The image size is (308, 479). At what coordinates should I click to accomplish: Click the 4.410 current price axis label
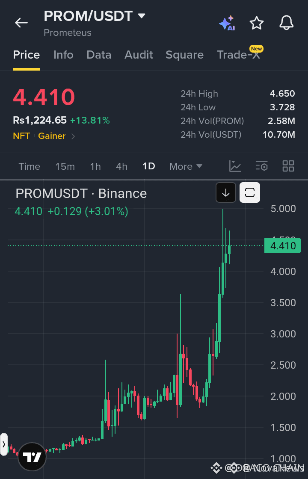click(x=283, y=245)
